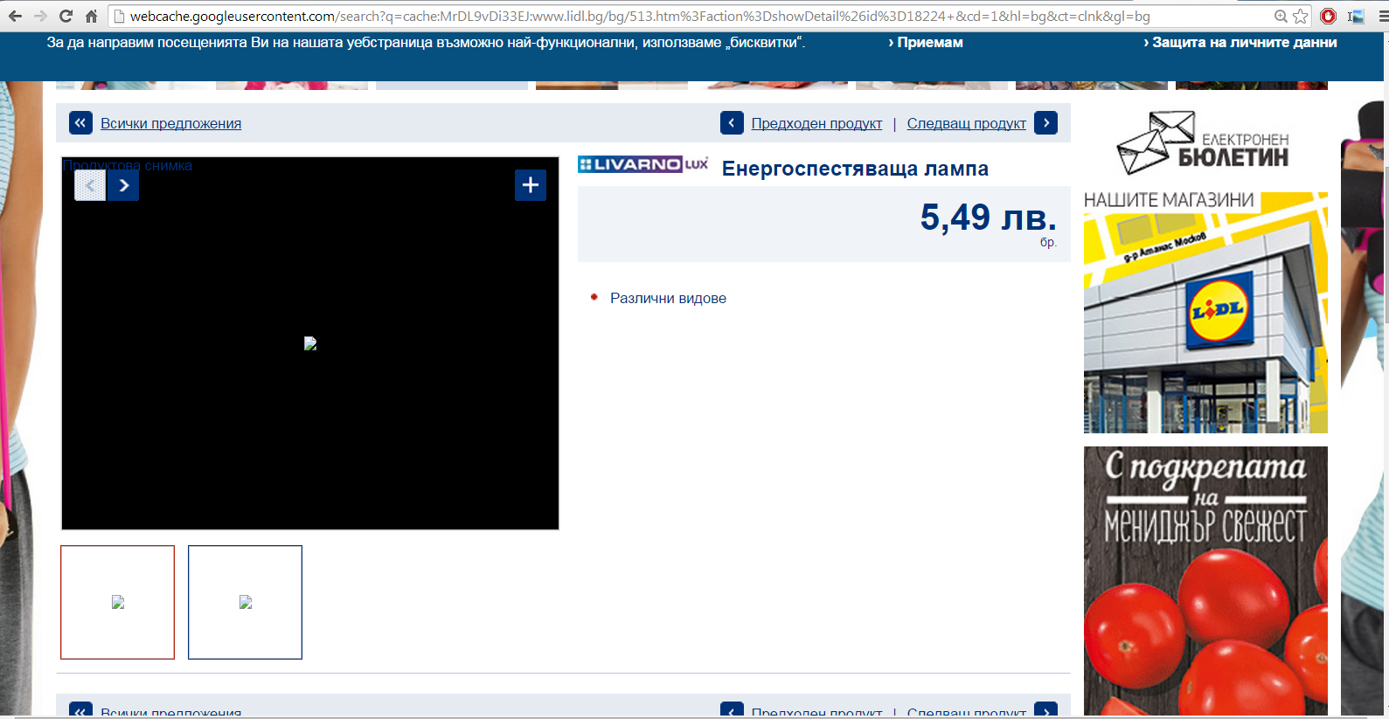Screen dimensions: 1389x719
Task: Enlarge the product photo with plus icon
Action: click(531, 185)
